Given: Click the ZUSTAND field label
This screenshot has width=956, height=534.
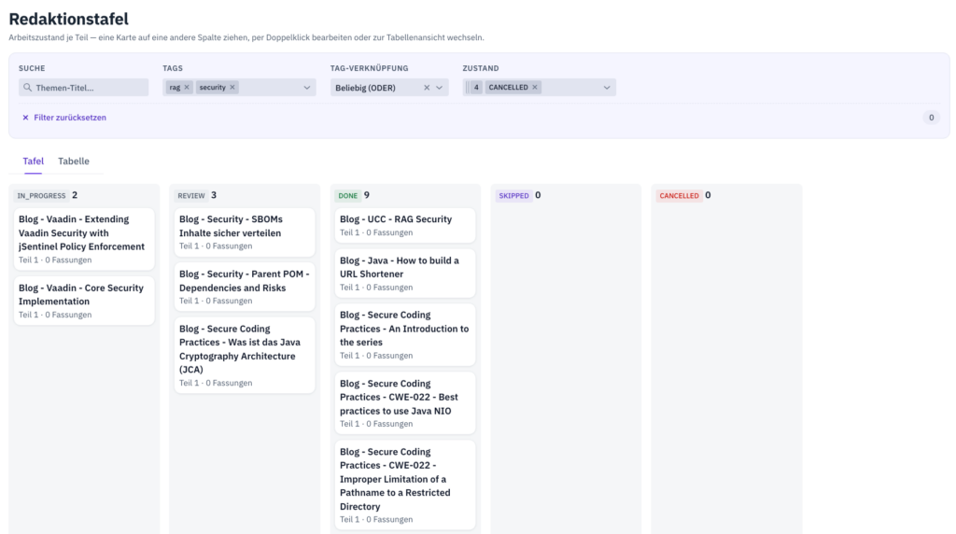Looking at the screenshot, I should [x=481, y=68].
